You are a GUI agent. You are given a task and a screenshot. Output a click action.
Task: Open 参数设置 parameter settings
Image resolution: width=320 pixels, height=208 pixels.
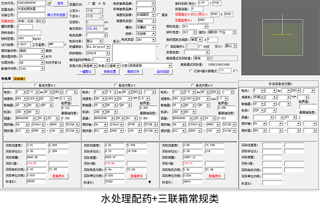click(x=110, y=72)
